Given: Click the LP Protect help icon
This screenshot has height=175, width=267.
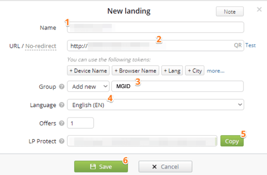Looking at the screenshot, I should pos(61,141).
